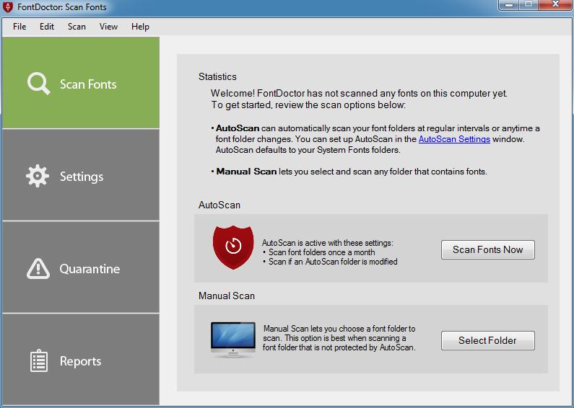Image resolution: width=574 pixels, height=408 pixels.
Task: Open the Help menu
Action: (140, 27)
